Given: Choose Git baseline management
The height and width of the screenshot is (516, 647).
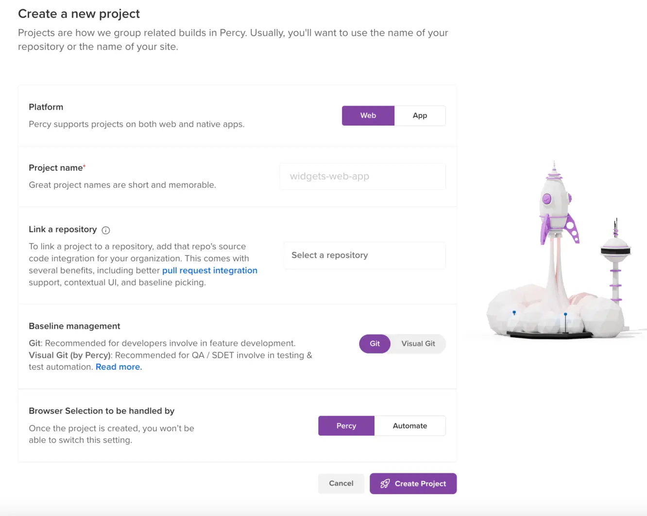Looking at the screenshot, I should pyautogui.click(x=375, y=343).
